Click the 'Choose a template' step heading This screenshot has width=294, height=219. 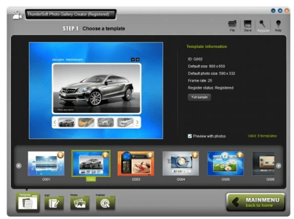[x=104, y=29]
